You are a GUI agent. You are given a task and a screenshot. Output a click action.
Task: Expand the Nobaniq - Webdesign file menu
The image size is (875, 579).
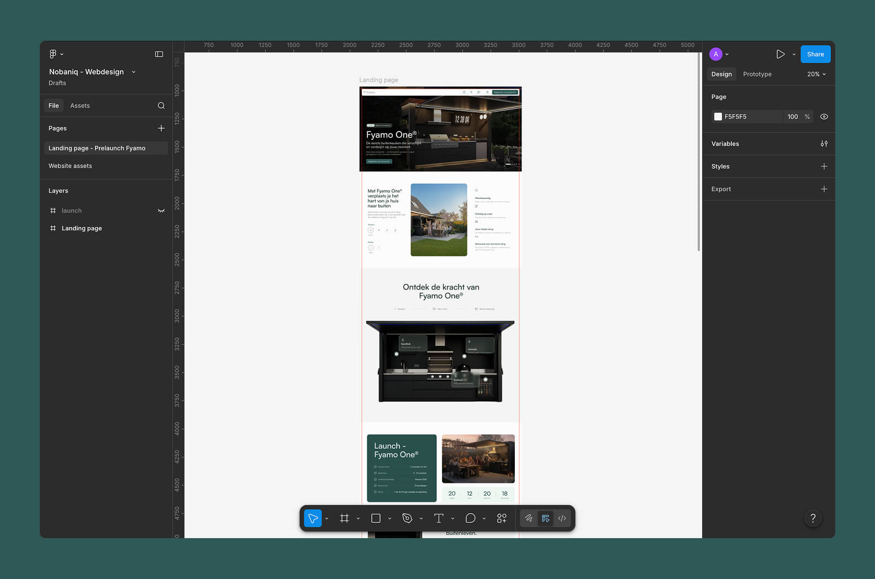(x=134, y=72)
